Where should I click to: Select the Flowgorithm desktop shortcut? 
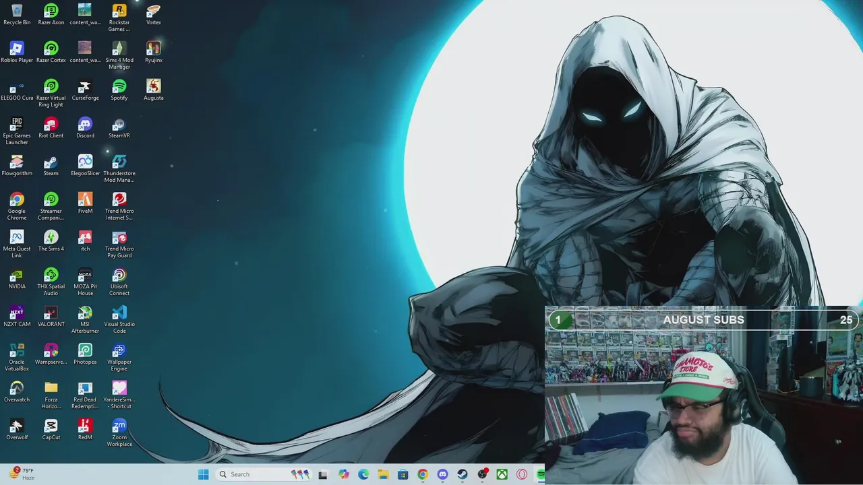(x=17, y=166)
